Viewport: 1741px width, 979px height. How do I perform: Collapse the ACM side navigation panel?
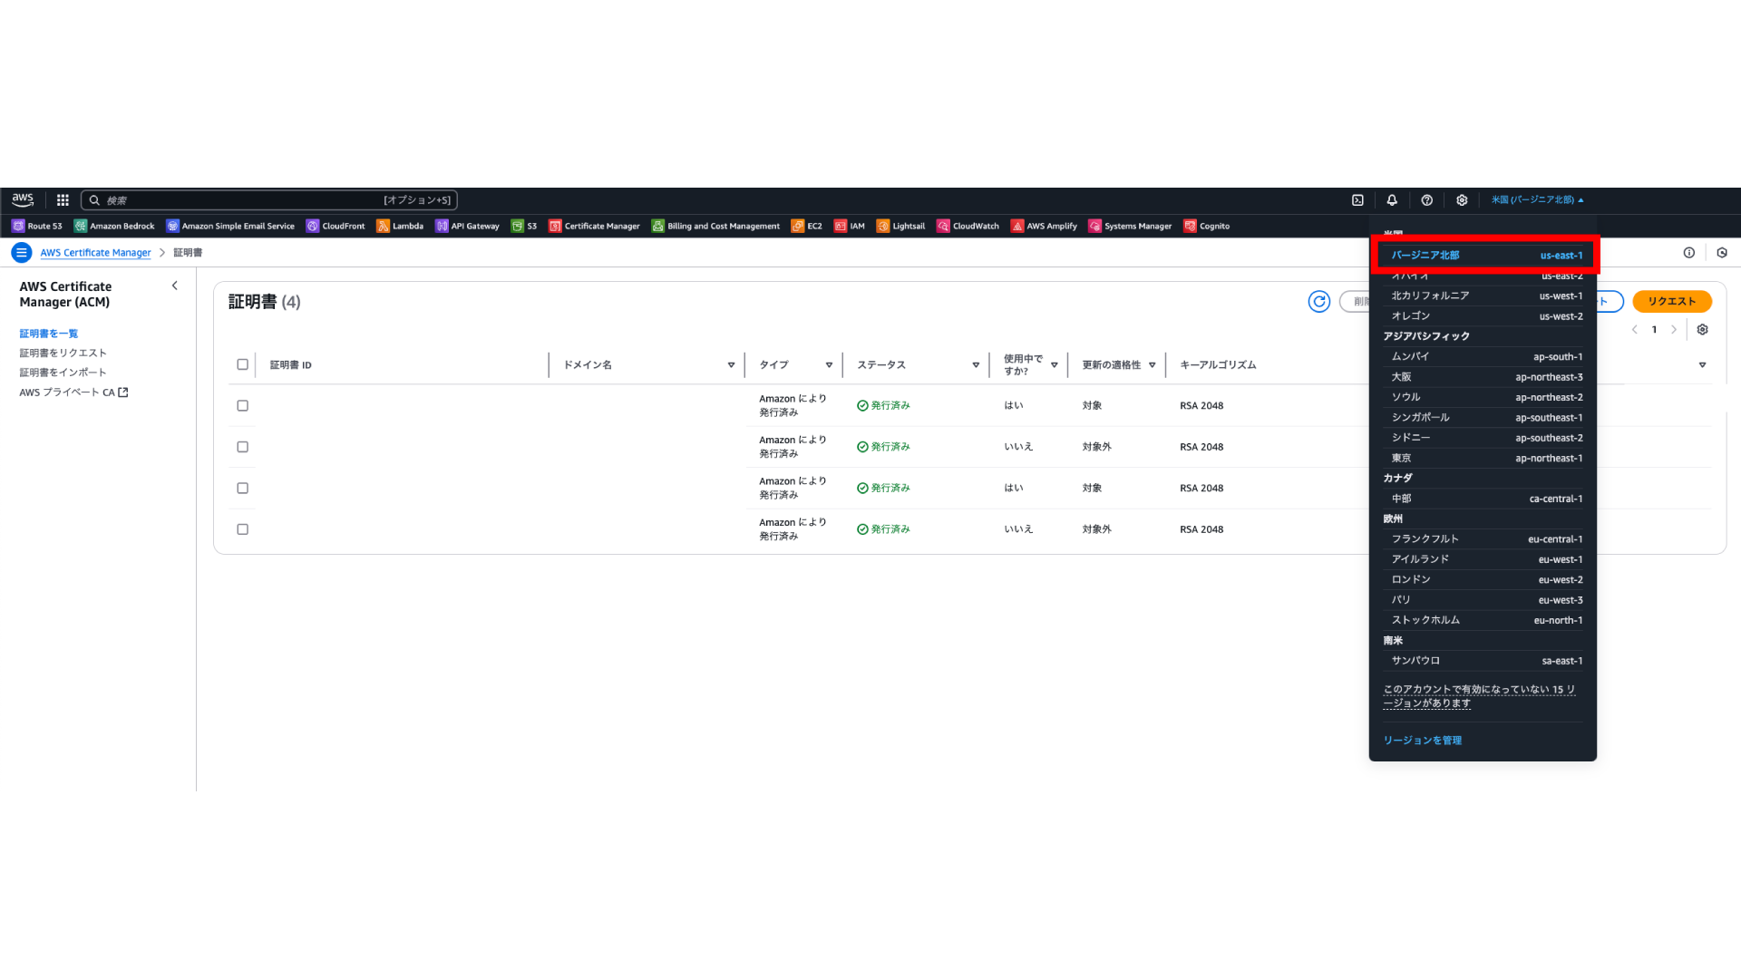[175, 286]
